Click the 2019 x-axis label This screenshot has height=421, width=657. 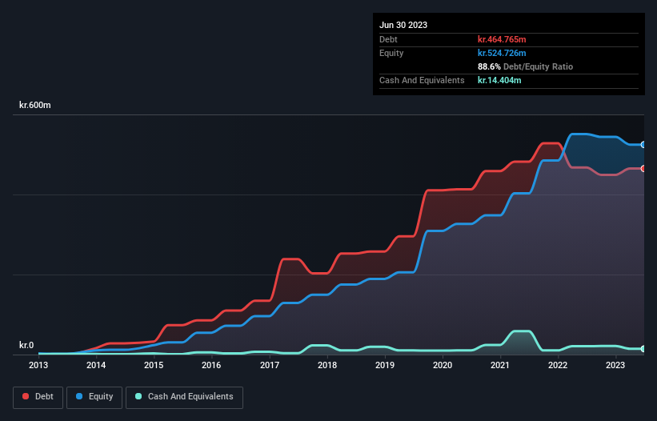[385, 365]
